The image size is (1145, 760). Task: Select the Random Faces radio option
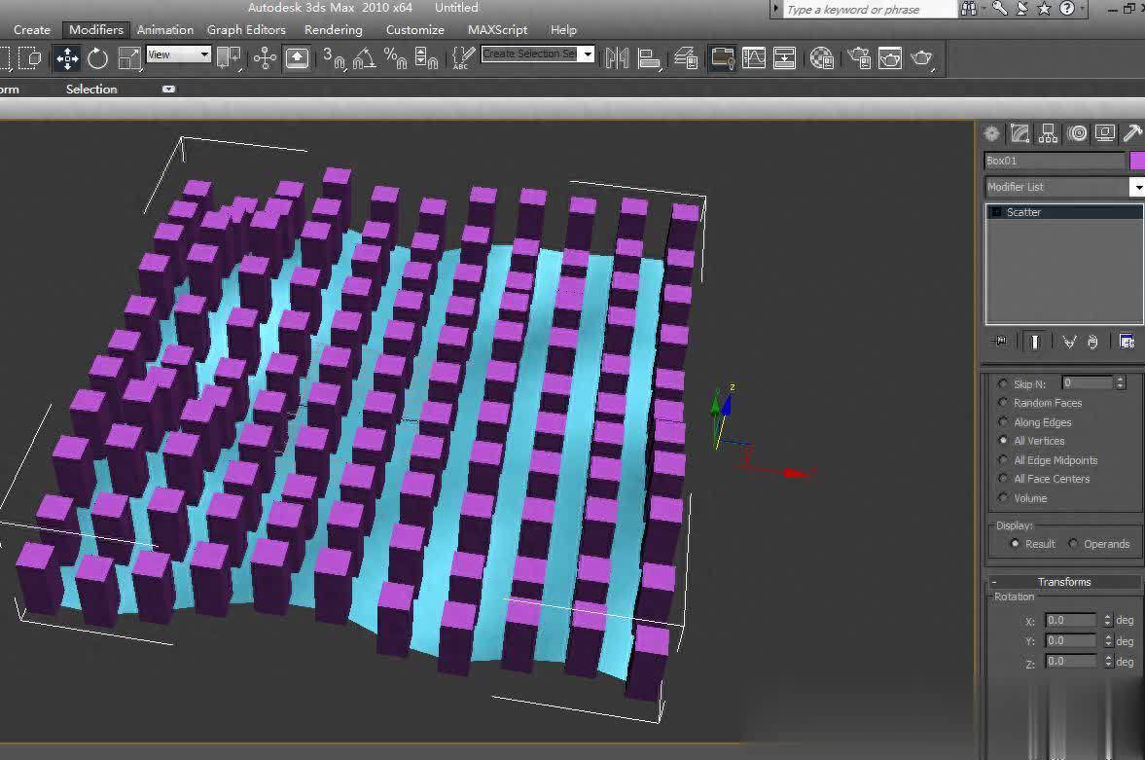[1004, 403]
